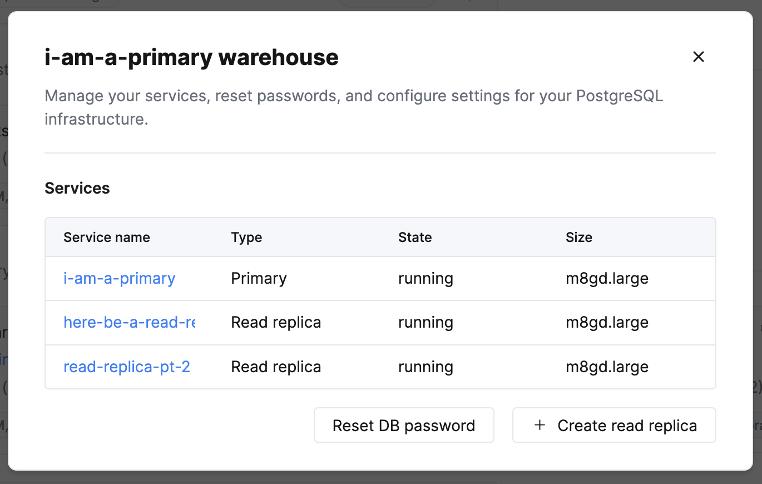Click the i-am-a-primary warehouse dialog title
This screenshot has height=484, width=762.
(191, 57)
